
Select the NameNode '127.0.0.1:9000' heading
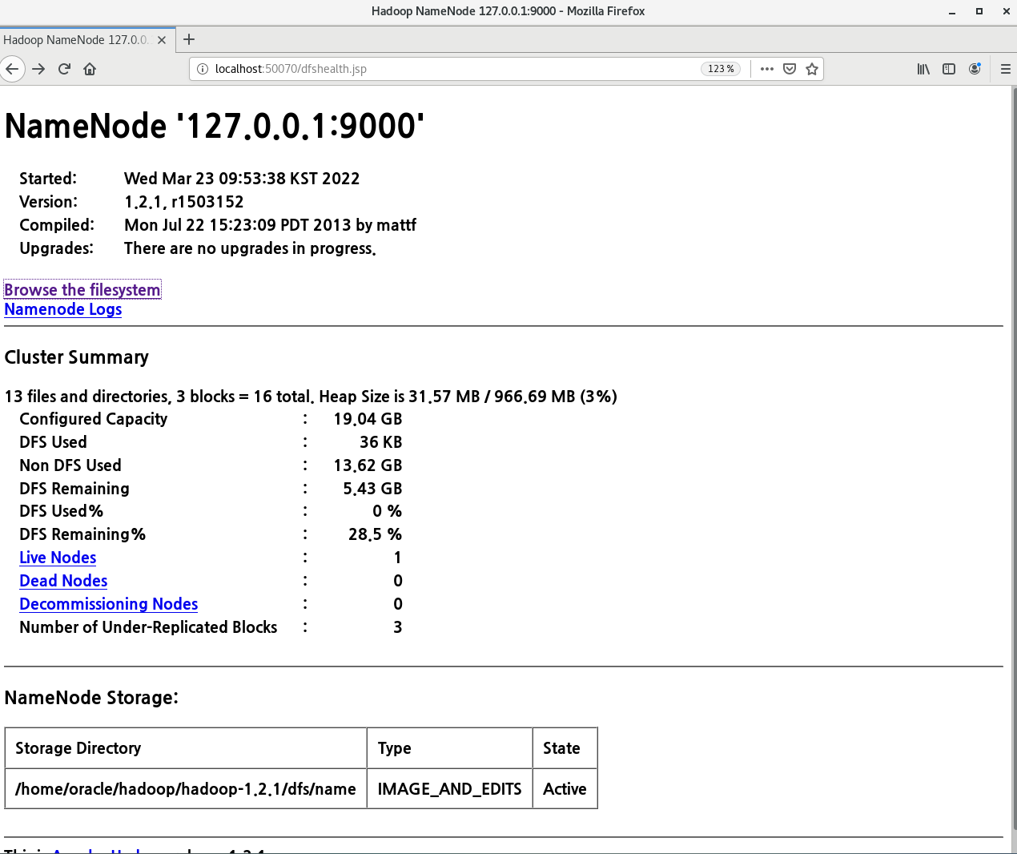pos(215,126)
